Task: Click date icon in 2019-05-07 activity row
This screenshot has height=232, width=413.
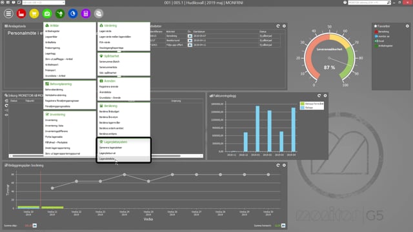Action: point(190,36)
